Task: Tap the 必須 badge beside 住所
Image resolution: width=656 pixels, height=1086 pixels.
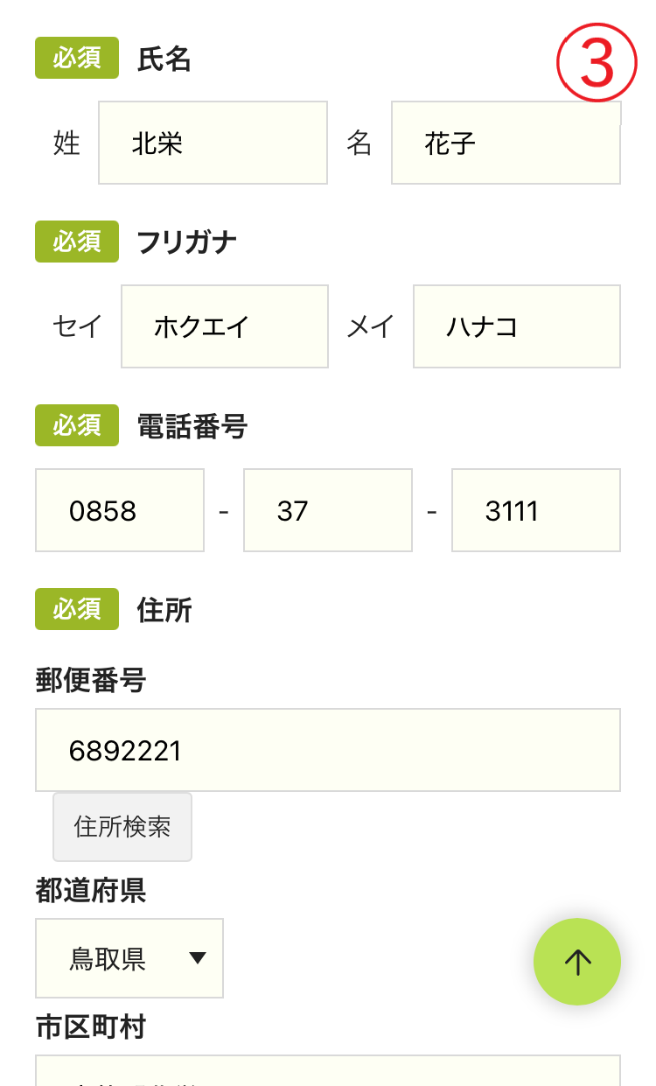Action: click(77, 609)
